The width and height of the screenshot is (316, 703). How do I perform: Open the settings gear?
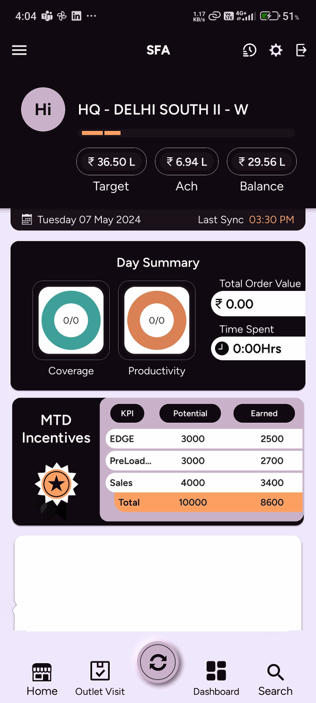[276, 50]
